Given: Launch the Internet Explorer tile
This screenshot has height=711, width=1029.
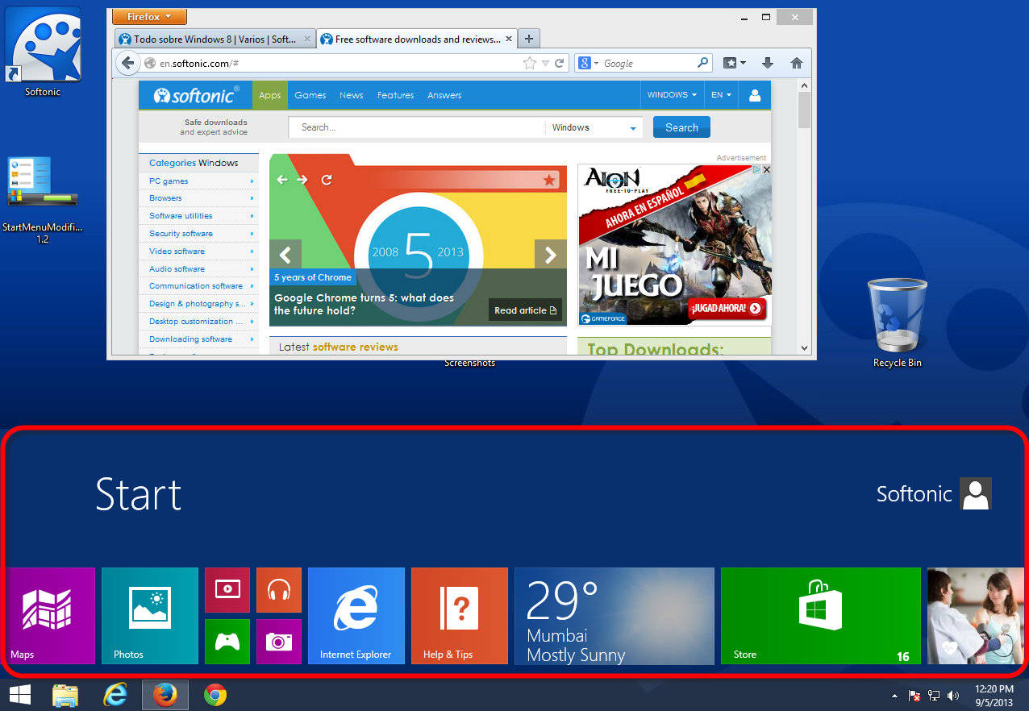Looking at the screenshot, I should pos(356,616).
